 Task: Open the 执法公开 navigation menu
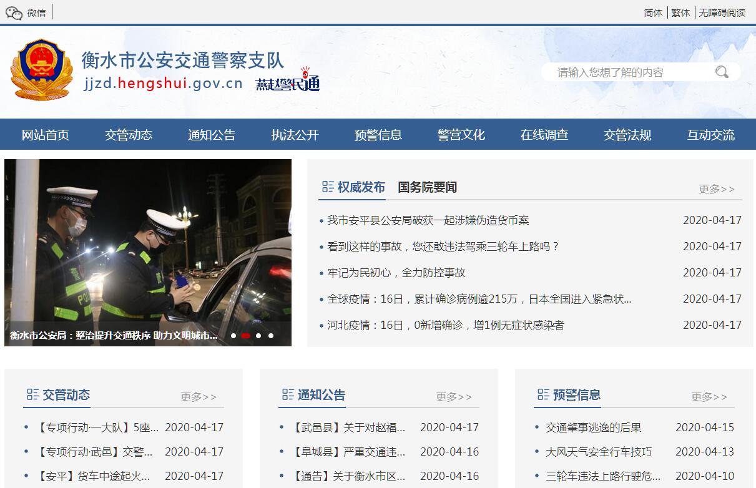click(x=295, y=135)
